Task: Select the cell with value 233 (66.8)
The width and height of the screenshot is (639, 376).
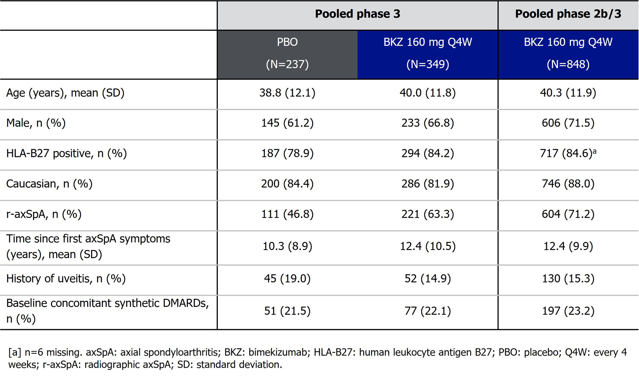Action: [x=427, y=123]
